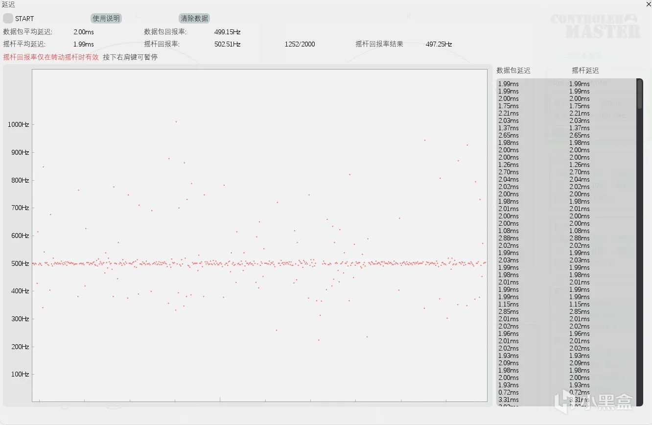The height and width of the screenshot is (425, 652).
Task: Select 1.26ms entry in 数据包延迟 column
Action: coord(508,165)
